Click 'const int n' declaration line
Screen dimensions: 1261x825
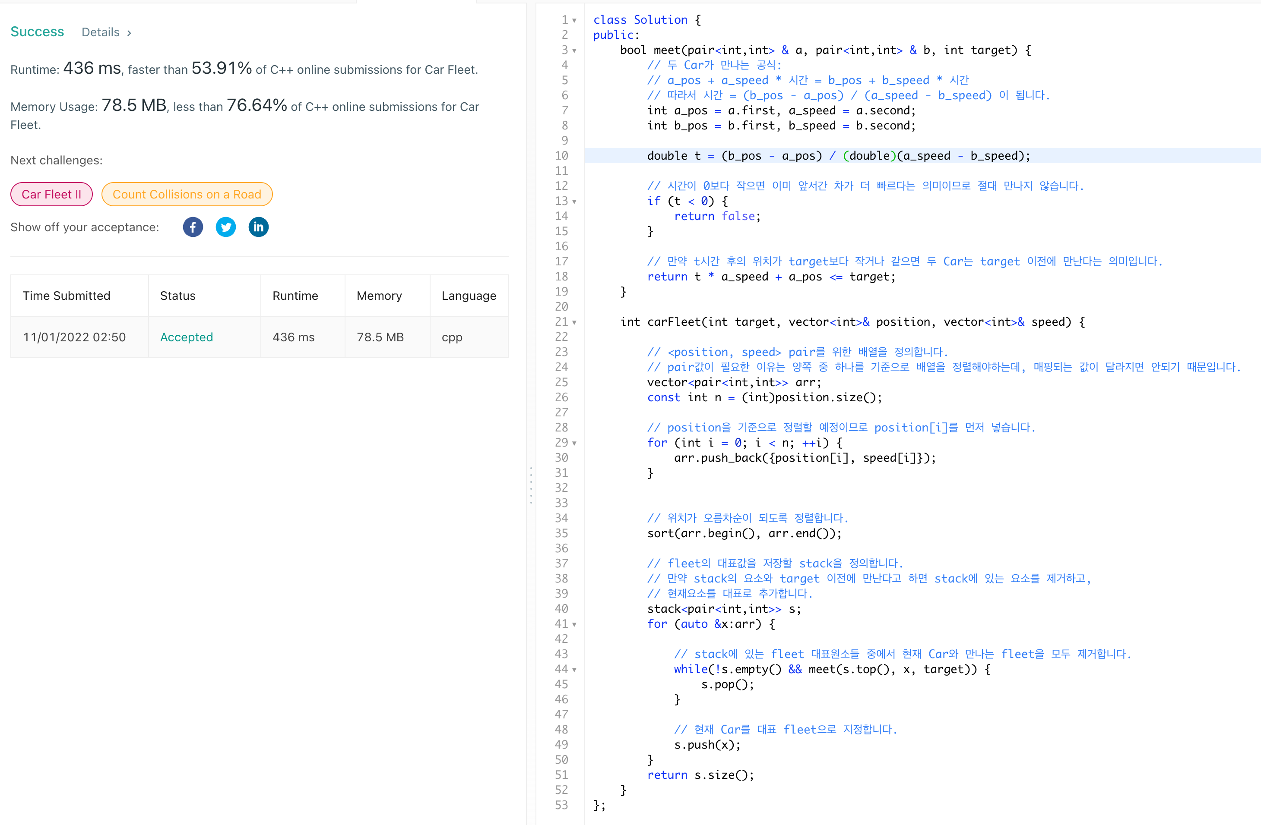(x=764, y=397)
